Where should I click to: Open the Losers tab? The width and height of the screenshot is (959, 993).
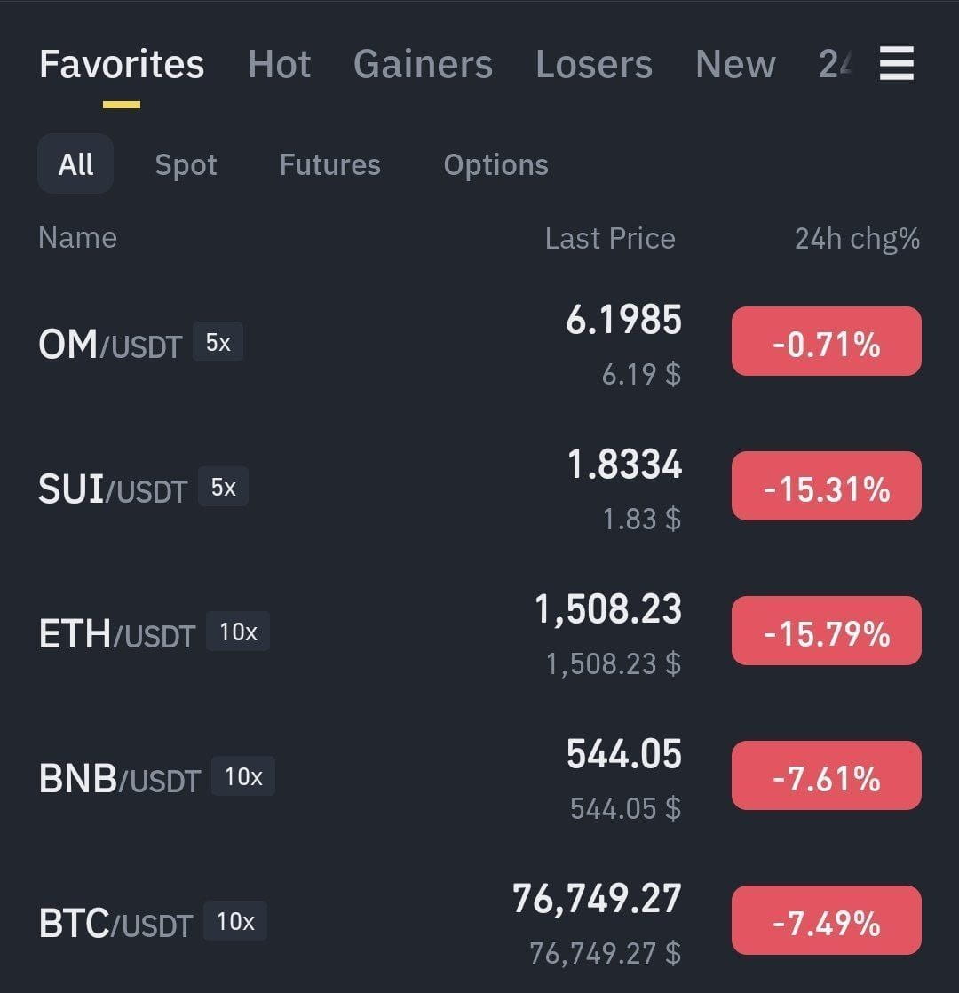coord(594,64)
